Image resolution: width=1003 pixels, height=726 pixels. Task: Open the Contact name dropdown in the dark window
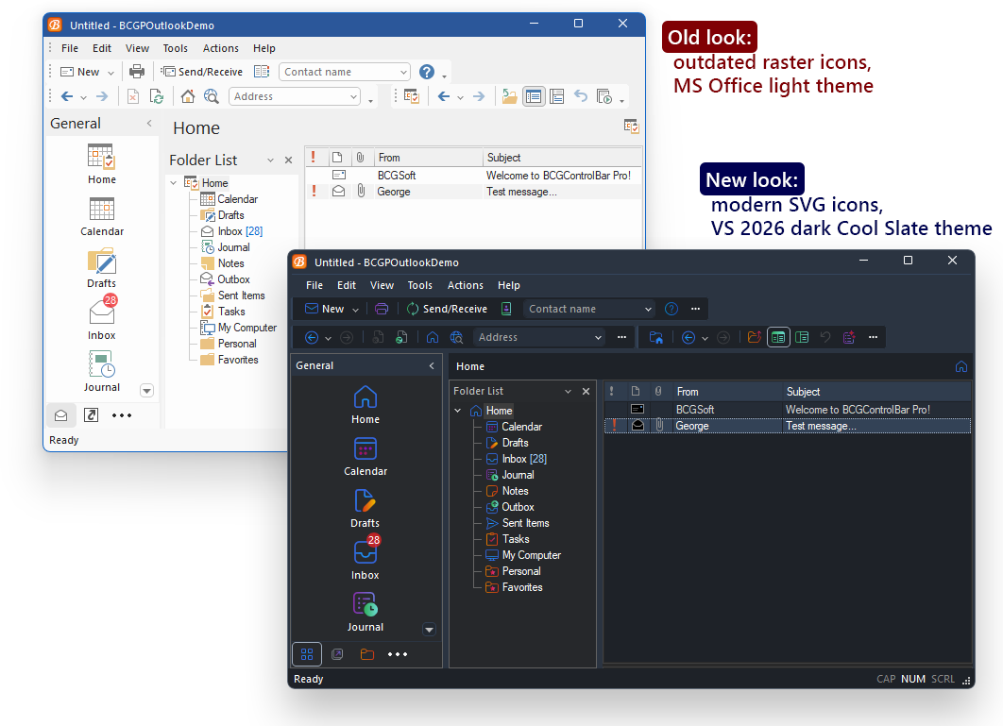(648, 309)
